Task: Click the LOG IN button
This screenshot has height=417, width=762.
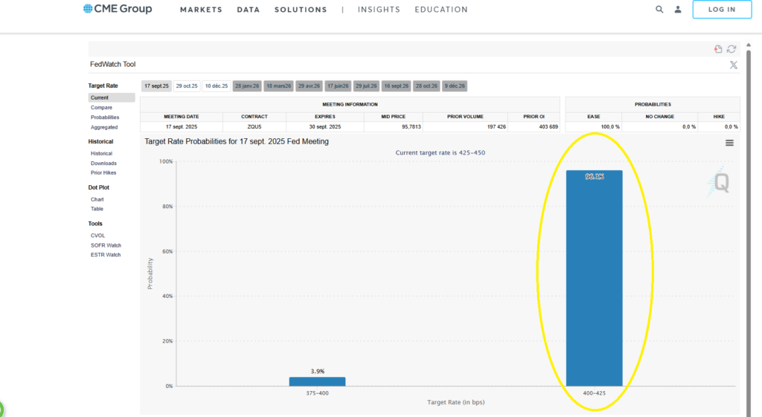Action: click(x=722, y=9)
